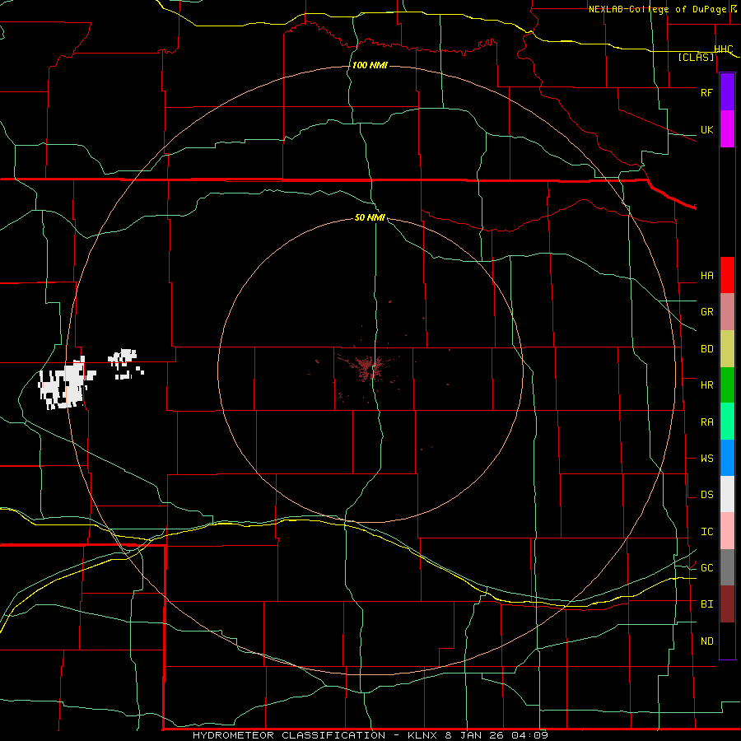Viewport: 741px width, 741px height.
Task: Click the UK magenta legend swatch
Action: (x=727, y=129)
